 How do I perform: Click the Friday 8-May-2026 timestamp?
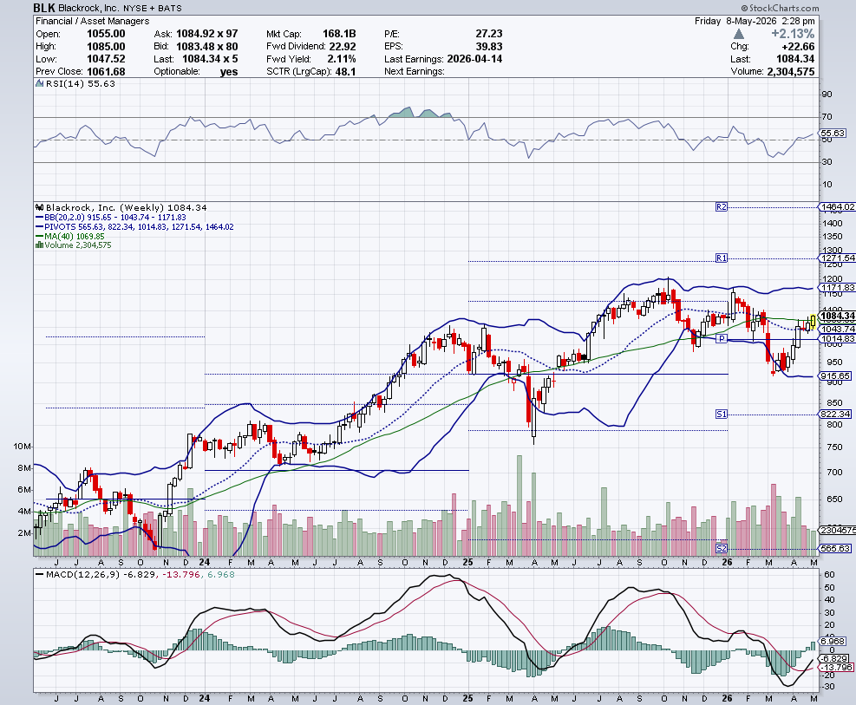(x=755, y=21)
